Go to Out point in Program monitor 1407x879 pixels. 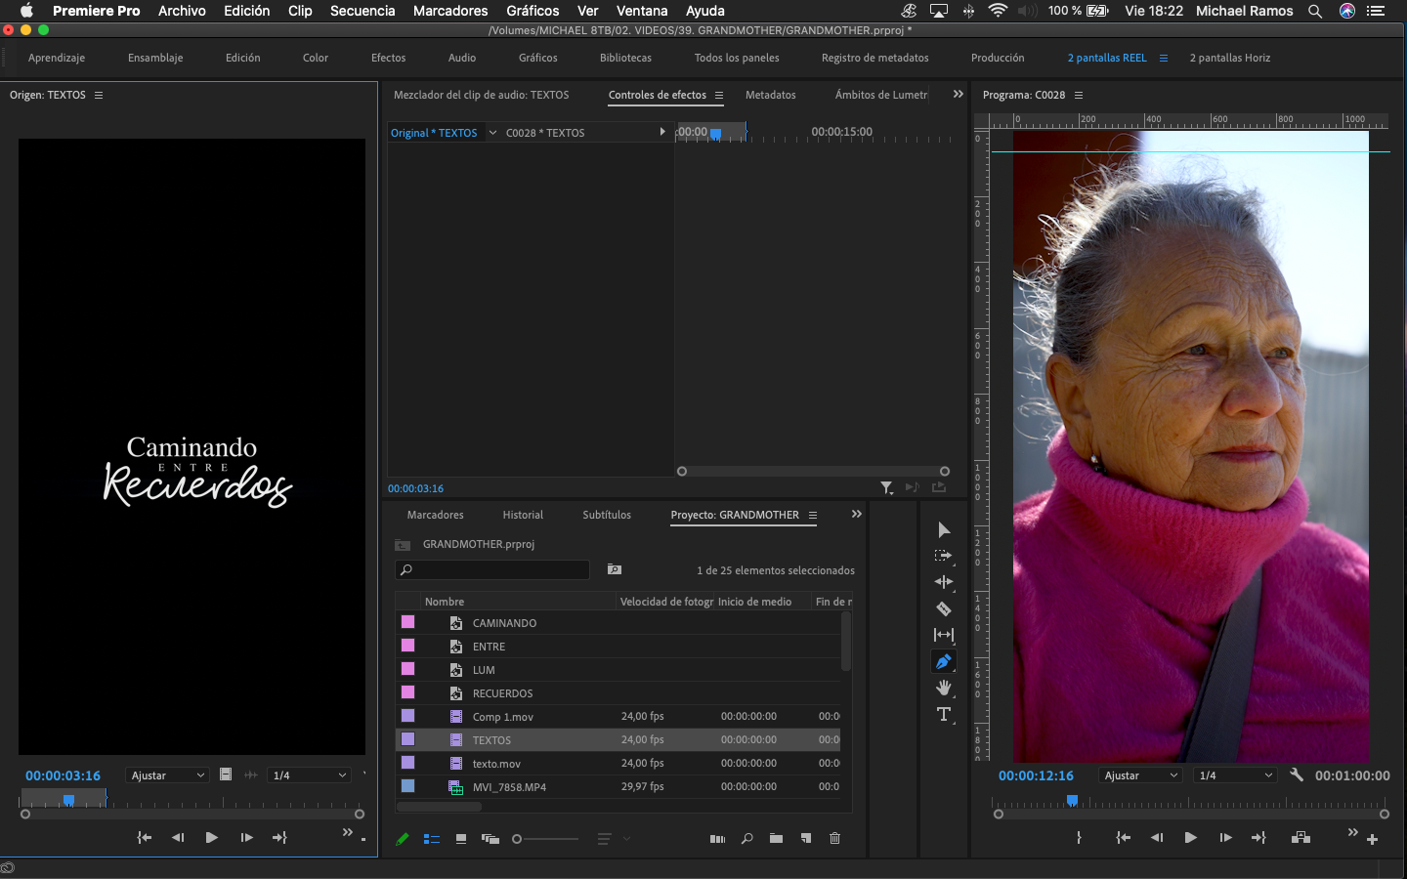(1258, 837)
